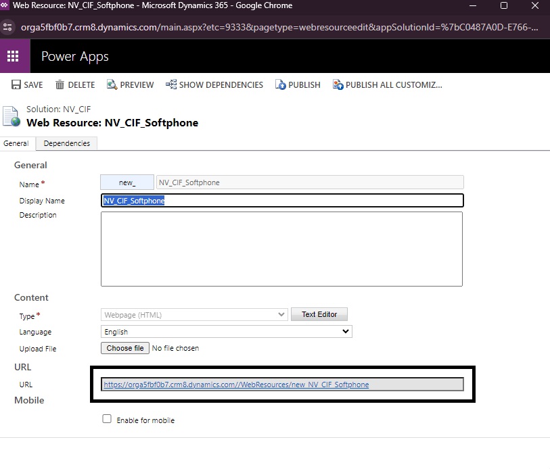Click the Chrome browser address bar URL
The width and height of the screenshot is (550, 469).
(x=271, y=28)
